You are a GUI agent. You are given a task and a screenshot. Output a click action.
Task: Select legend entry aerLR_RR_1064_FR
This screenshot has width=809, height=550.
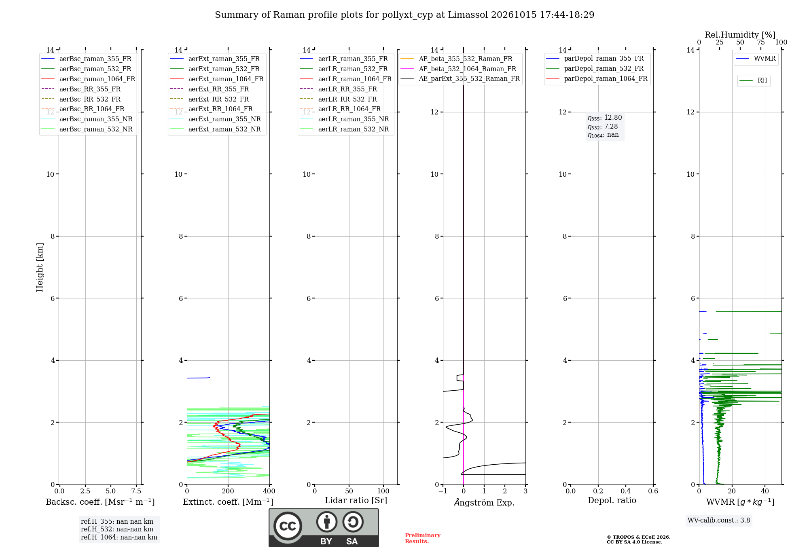point(341,109)
